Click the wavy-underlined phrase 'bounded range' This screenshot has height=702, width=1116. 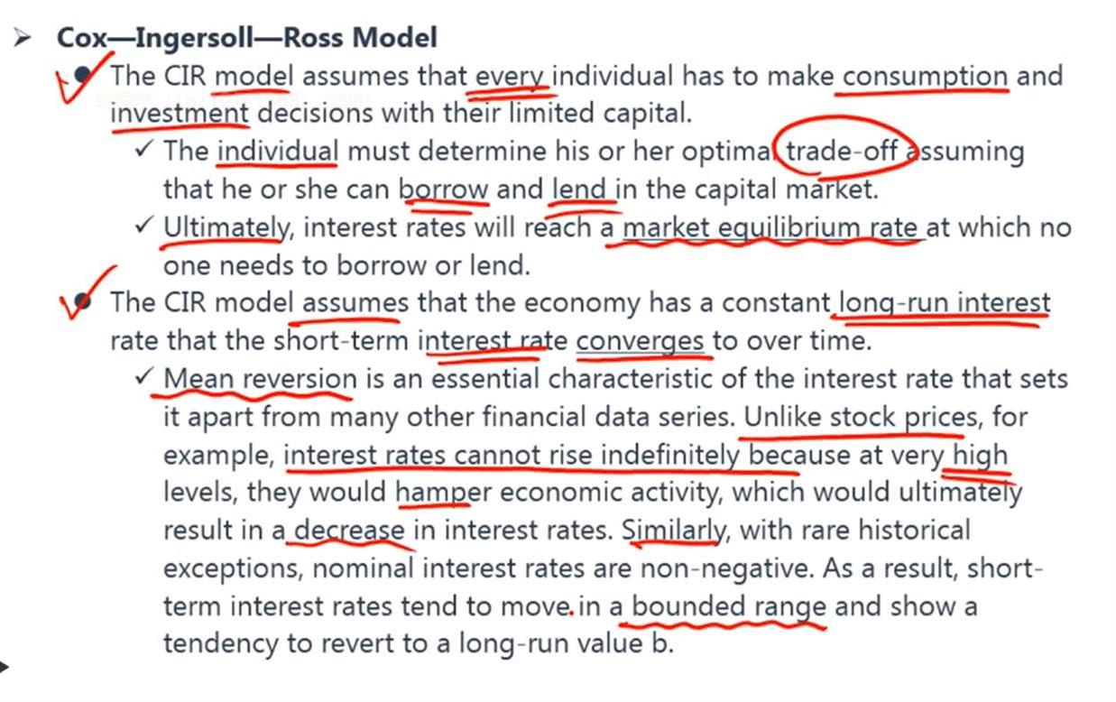729,606
